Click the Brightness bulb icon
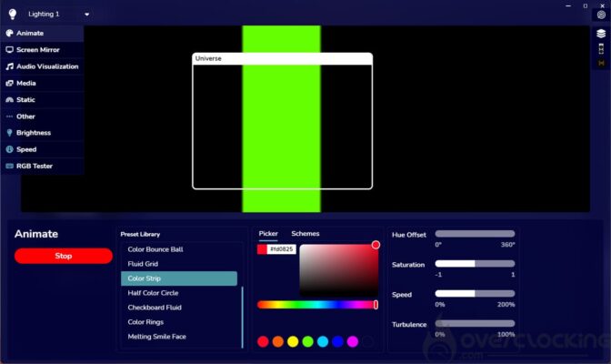 coord(9,133)
